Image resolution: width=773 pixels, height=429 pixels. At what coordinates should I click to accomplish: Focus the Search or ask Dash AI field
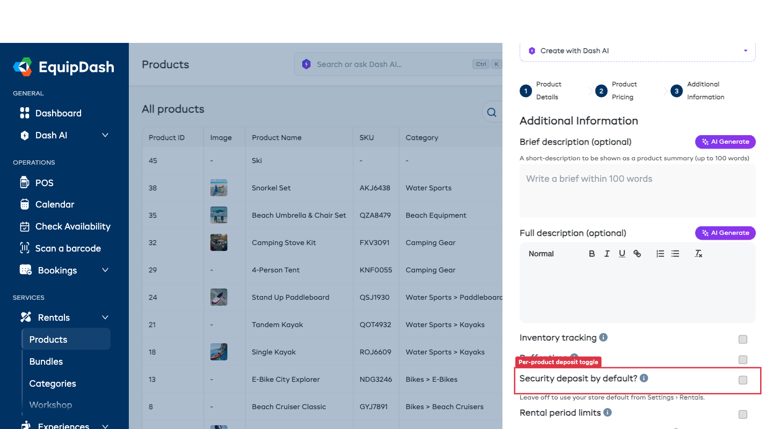pyautogui.click(x=398, y=64)
